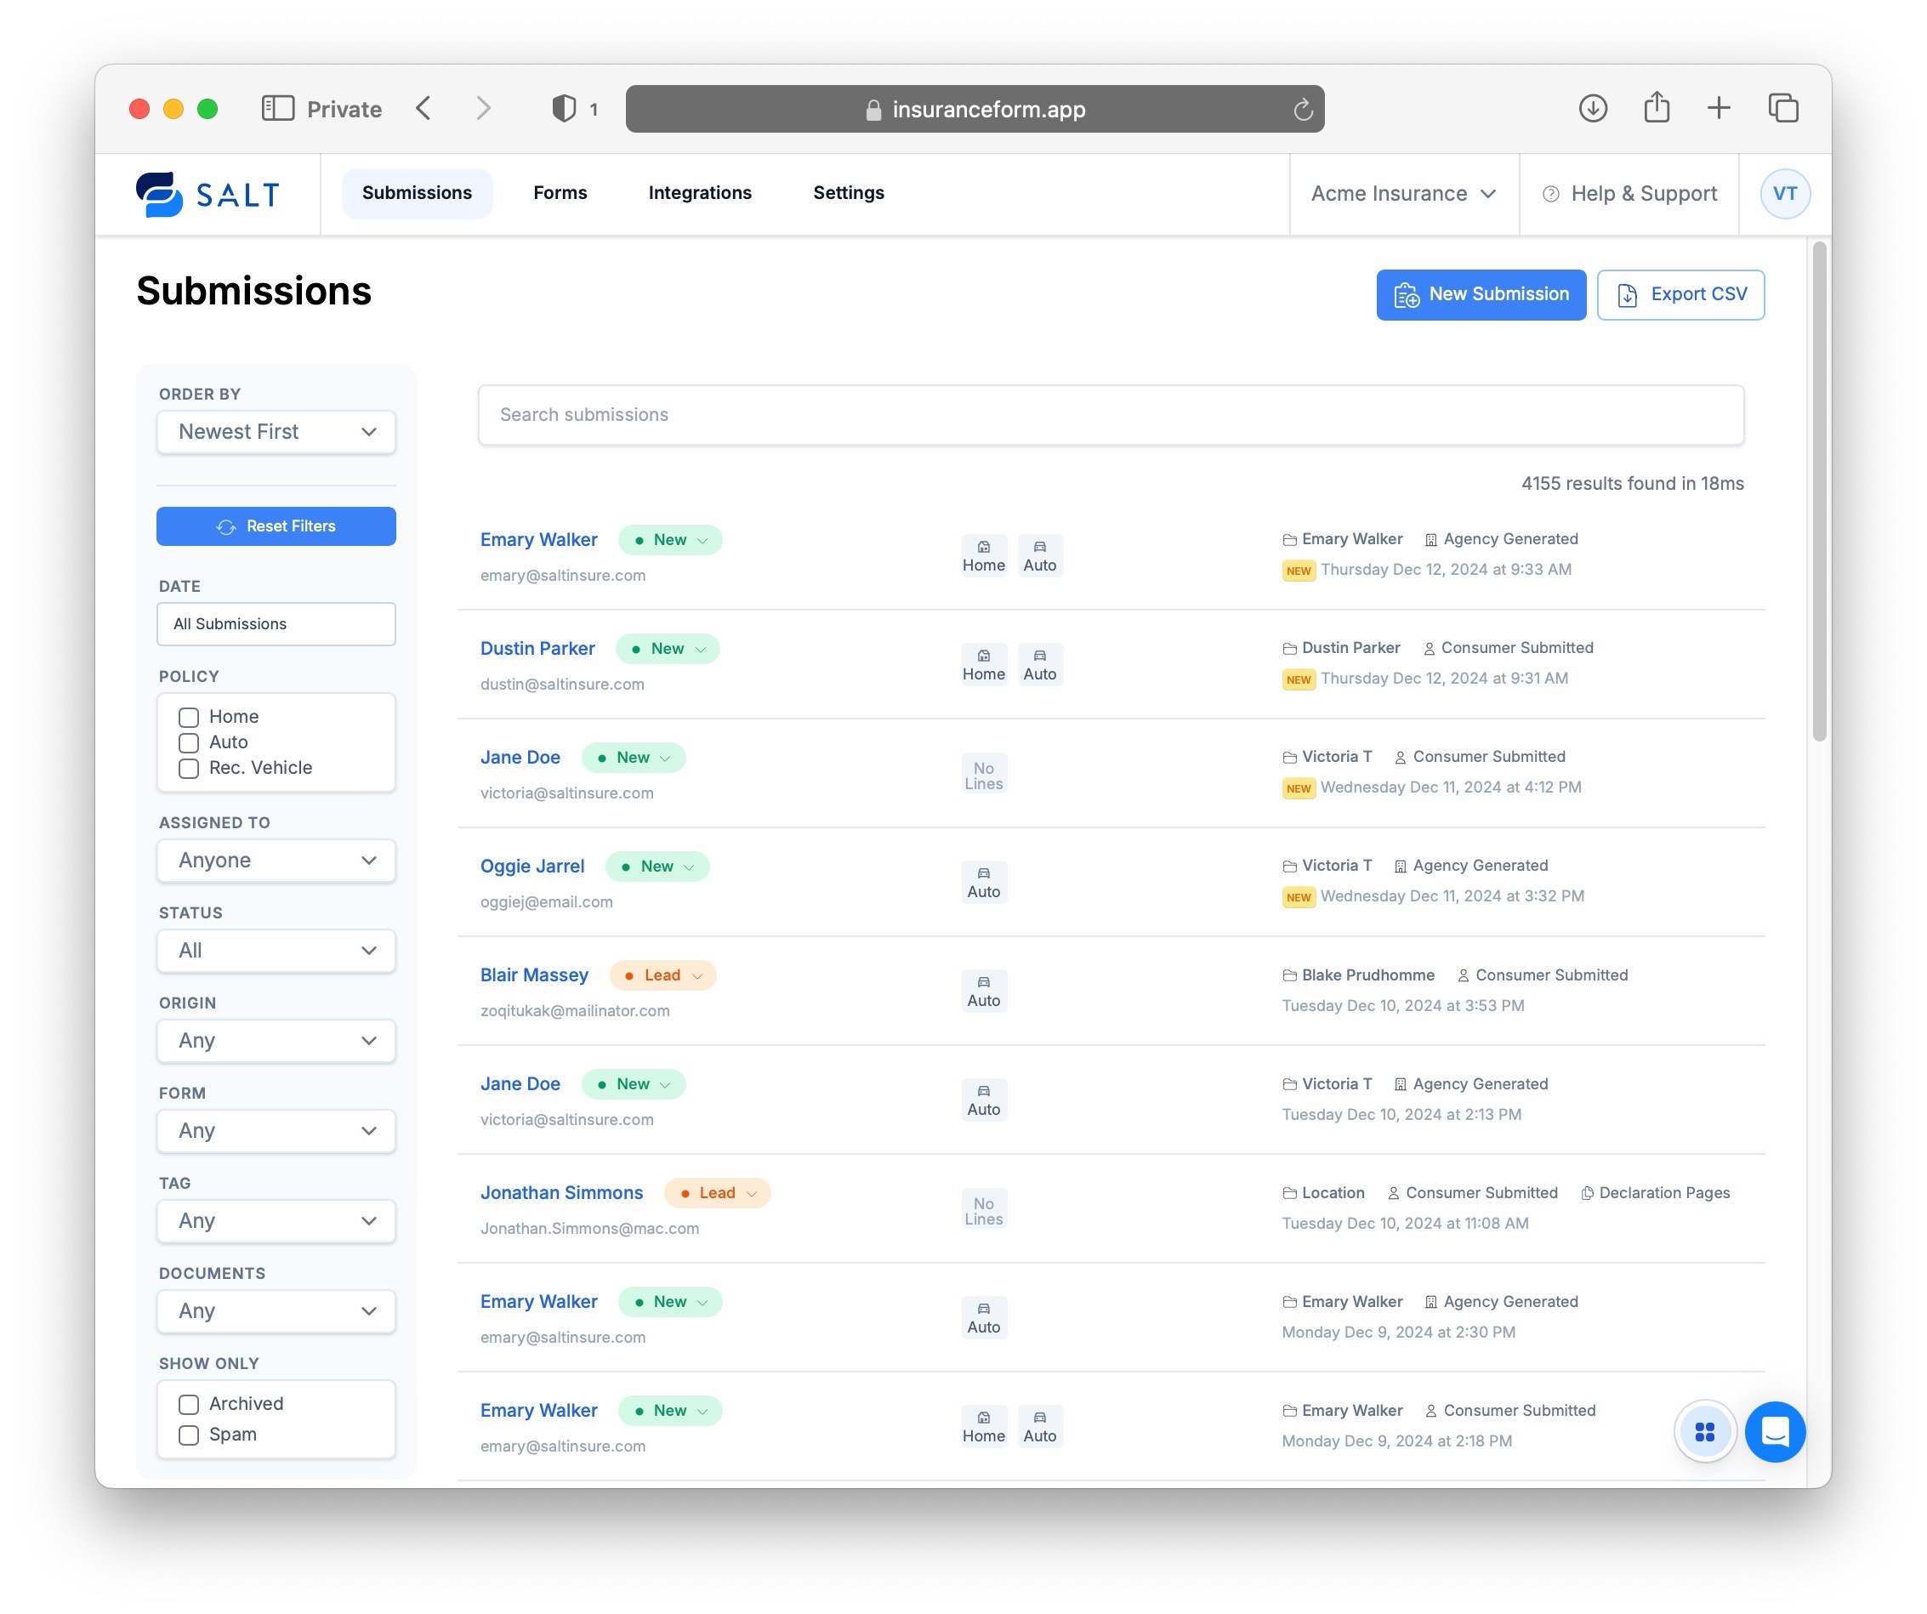Open the Newest First order dropdown
The image size is (1927, 1614).
click(x=276, y=432)
